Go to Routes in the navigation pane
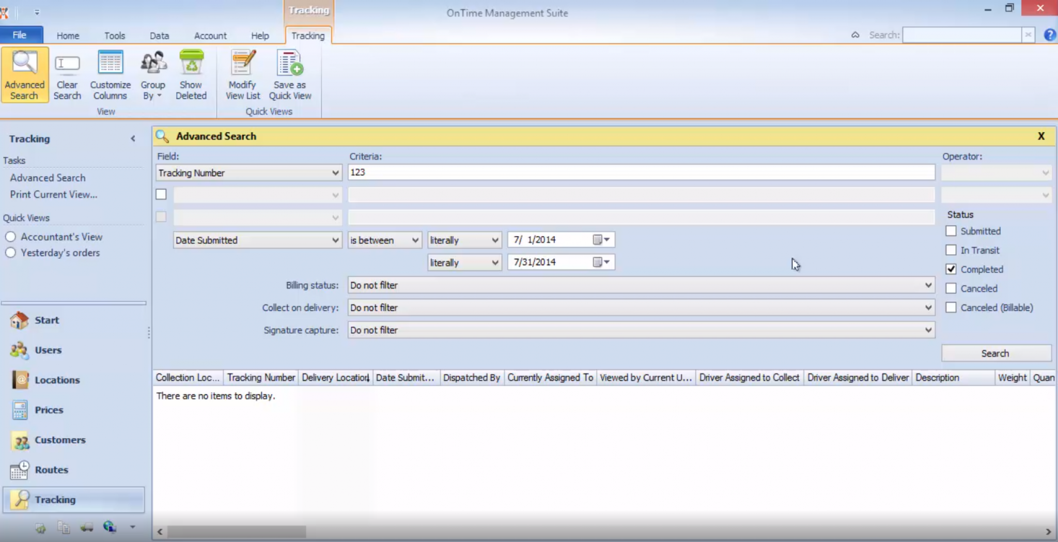Viewport: 1058px width, 542px height. [51, 470]
